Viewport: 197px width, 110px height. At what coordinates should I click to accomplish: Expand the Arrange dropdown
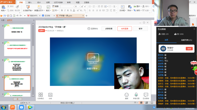141,10
